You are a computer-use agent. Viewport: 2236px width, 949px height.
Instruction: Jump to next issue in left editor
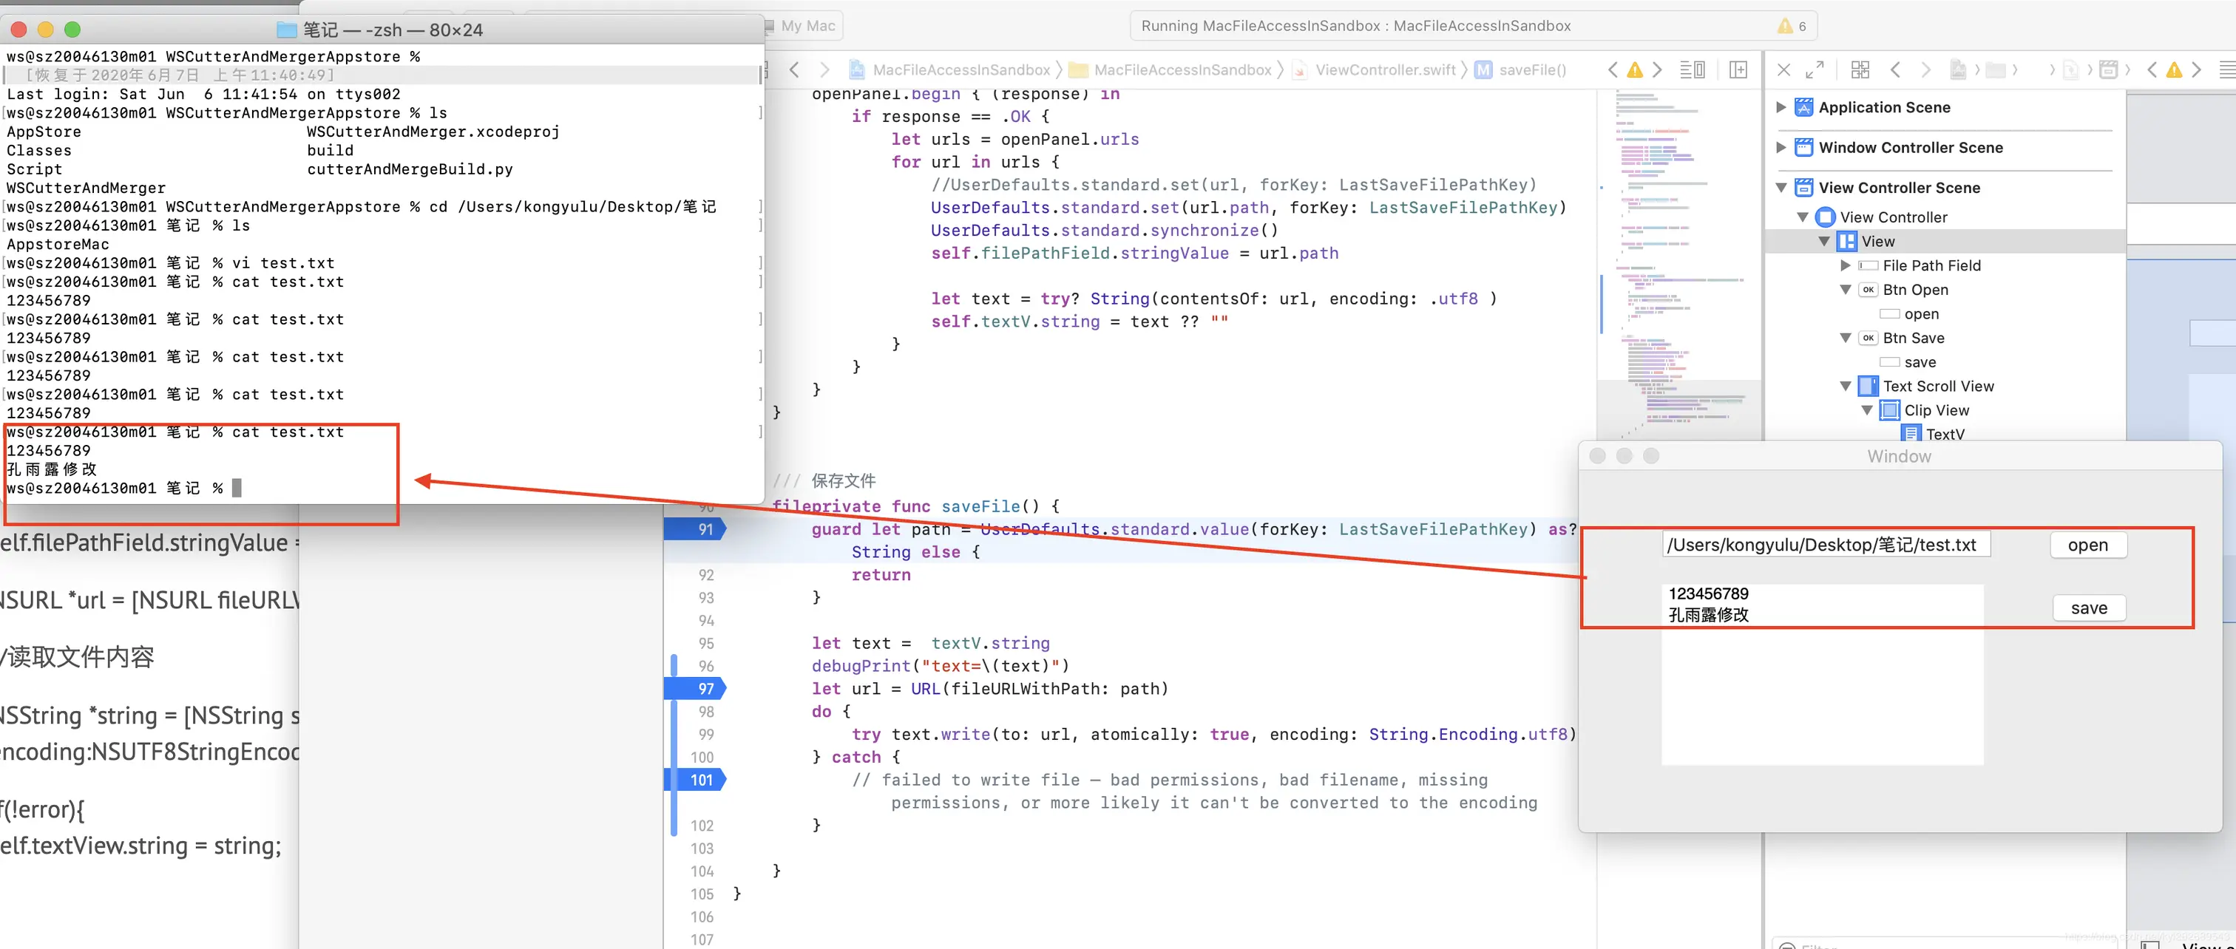pyautogui.click(x=1657, y=70)
